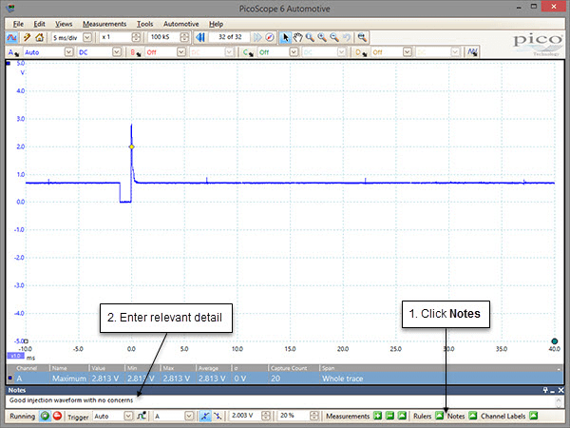Image resolution: width=570 pixels, height=428 pixels.
Task: Add a measurement with plus icon
Action: tap(378, 416)
